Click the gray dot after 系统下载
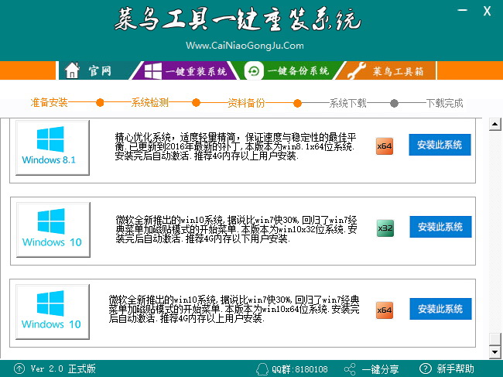Image resolution: width=503 pixels, height=377 pixels. (x=394, y=103)
